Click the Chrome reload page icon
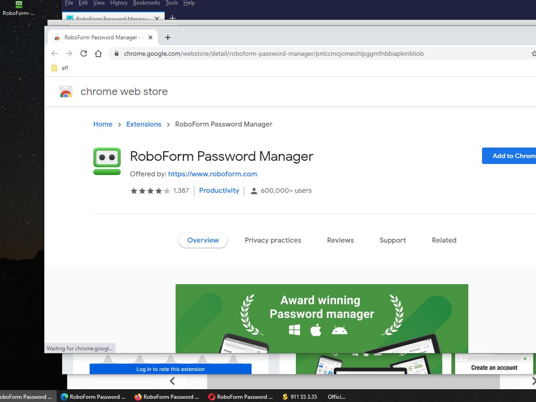Viewport: 536px width, 402px height. [x=84, y=53]
